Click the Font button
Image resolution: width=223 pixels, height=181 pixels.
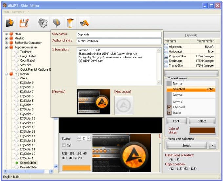coord(176,121)
